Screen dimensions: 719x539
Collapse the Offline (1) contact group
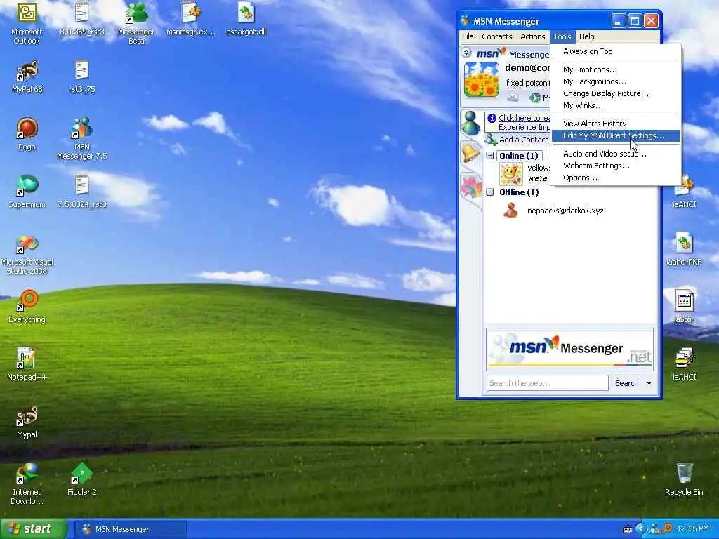pos(489,192)
